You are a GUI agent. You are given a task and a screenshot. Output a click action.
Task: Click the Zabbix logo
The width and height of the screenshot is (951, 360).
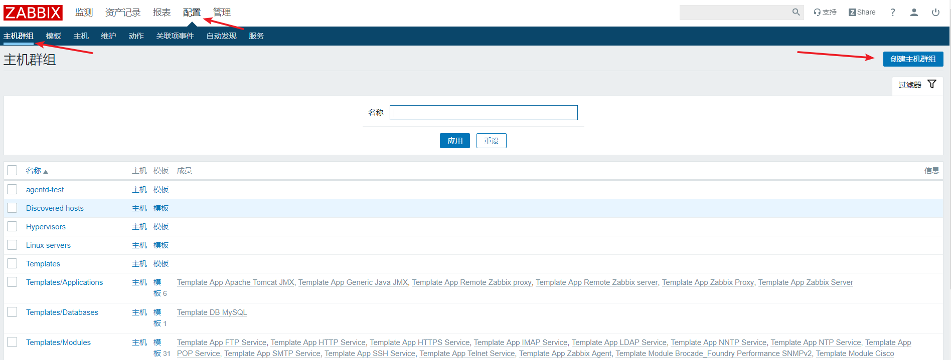pos(33,13)
